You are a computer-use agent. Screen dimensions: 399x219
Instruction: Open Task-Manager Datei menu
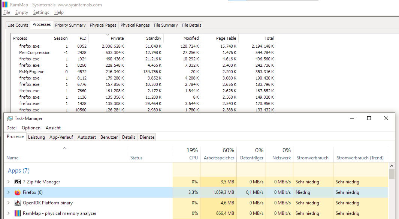click(12, 128)
